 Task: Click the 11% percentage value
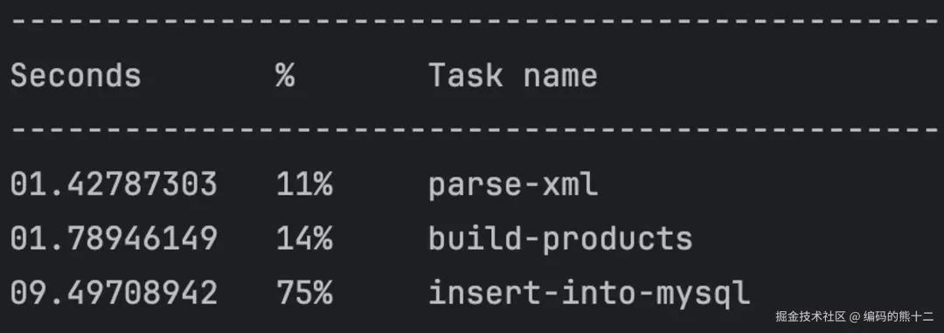305,185
